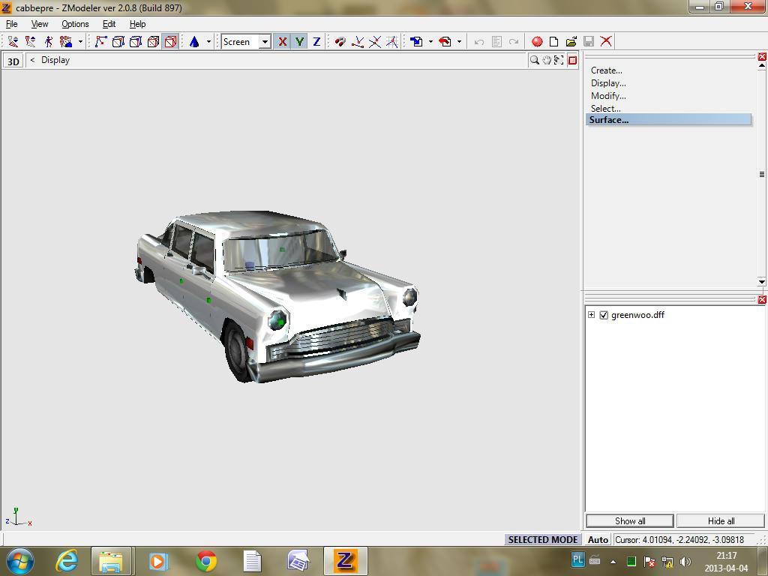Open the Screen coordinate system dropdown
The image size is (768, 576).
pos(265,42)
